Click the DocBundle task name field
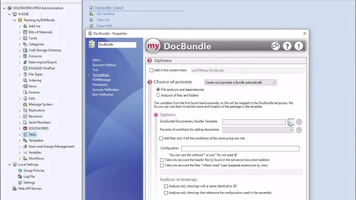The height and width of the screenshot is (200, 356). tap(117, 45)
